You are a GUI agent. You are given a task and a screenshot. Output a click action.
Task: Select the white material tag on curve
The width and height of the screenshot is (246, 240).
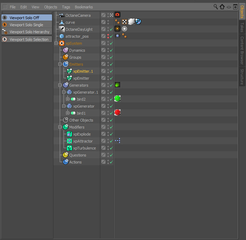[131, 22]
